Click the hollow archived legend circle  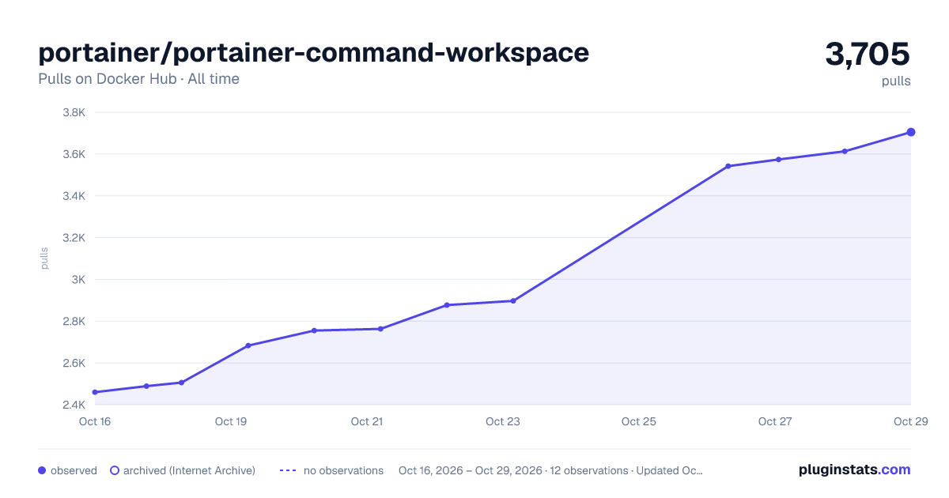coord(115,470)
